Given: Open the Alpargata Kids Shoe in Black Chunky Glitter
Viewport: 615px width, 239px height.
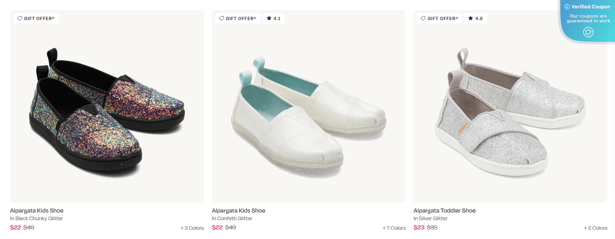Looking at the screenshot, I should (36, 210).
